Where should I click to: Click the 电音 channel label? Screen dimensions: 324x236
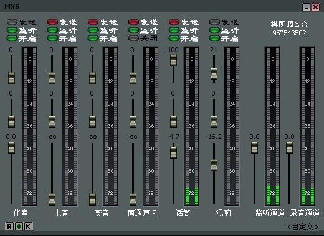pos(61,212)
